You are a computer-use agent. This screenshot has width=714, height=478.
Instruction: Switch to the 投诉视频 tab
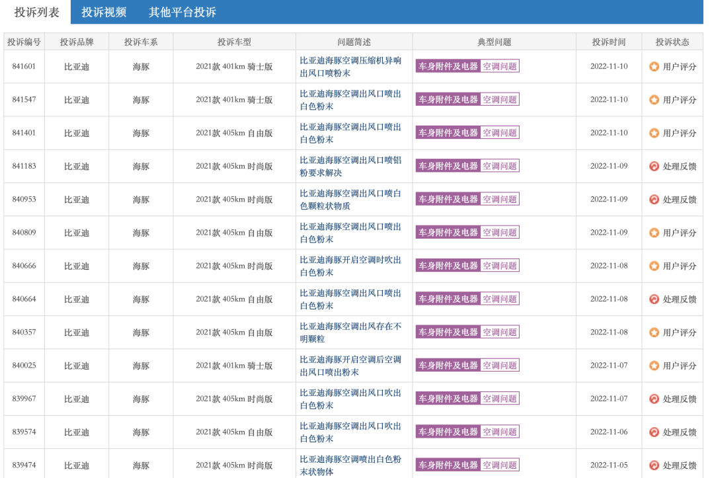(104, 13)
